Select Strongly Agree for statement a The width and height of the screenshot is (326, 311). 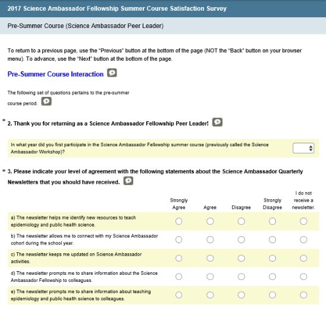pyautogui.click(x=179, y=221)
